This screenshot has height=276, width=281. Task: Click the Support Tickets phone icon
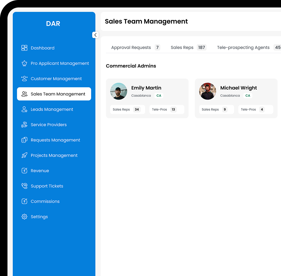(x=24, y=186)
